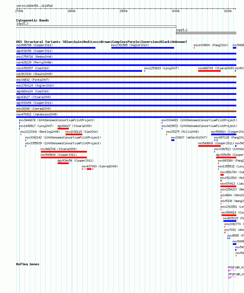This screenshot has width=244, height=293.
Task: Select dgv933n54 (Cooper2011) label
Action: click(35, 103)
